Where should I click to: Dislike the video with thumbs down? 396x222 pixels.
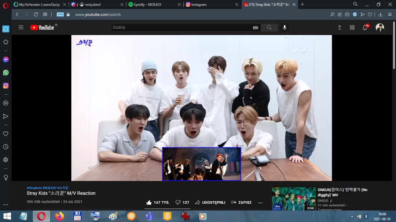(x=178, y=203)
